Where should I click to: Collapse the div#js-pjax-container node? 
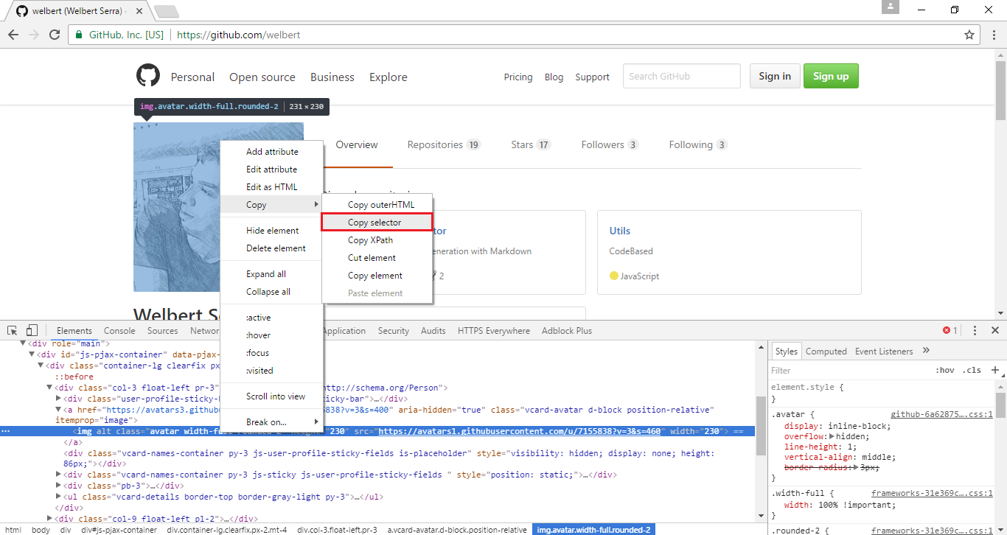(31, 354)
